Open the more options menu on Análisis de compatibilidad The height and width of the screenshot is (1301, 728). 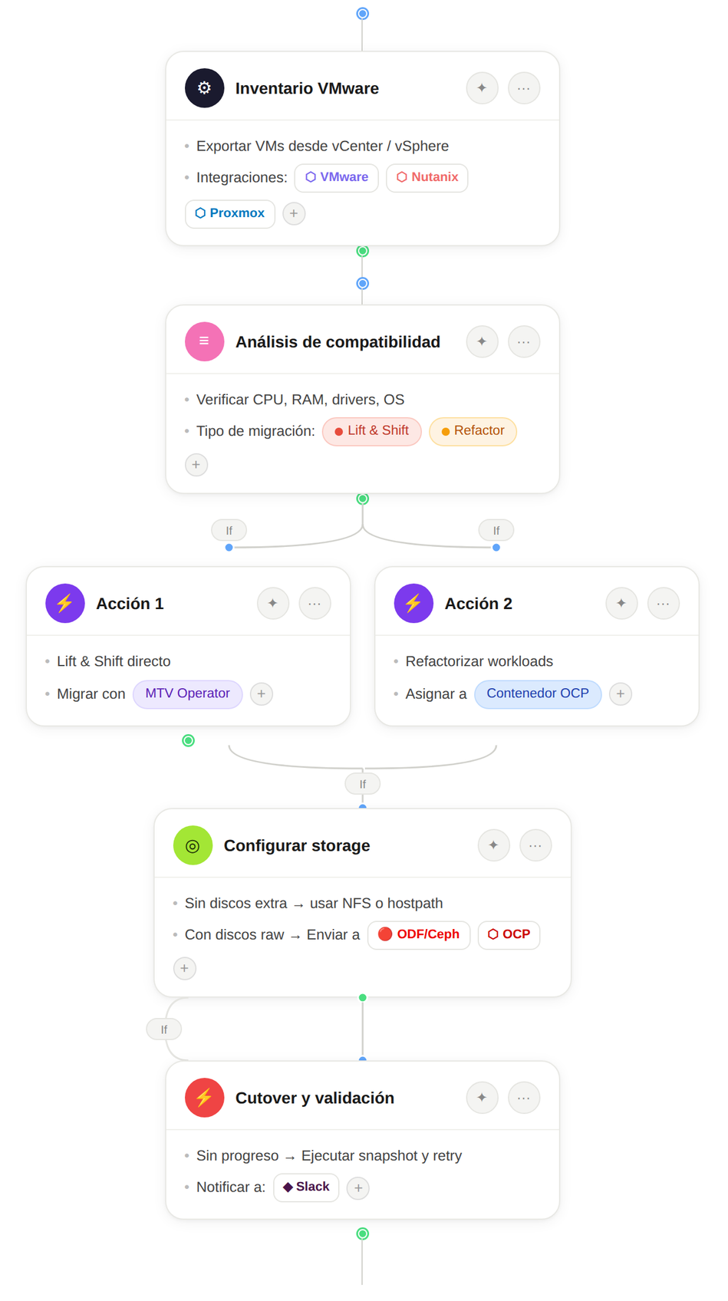click(524, 341)
